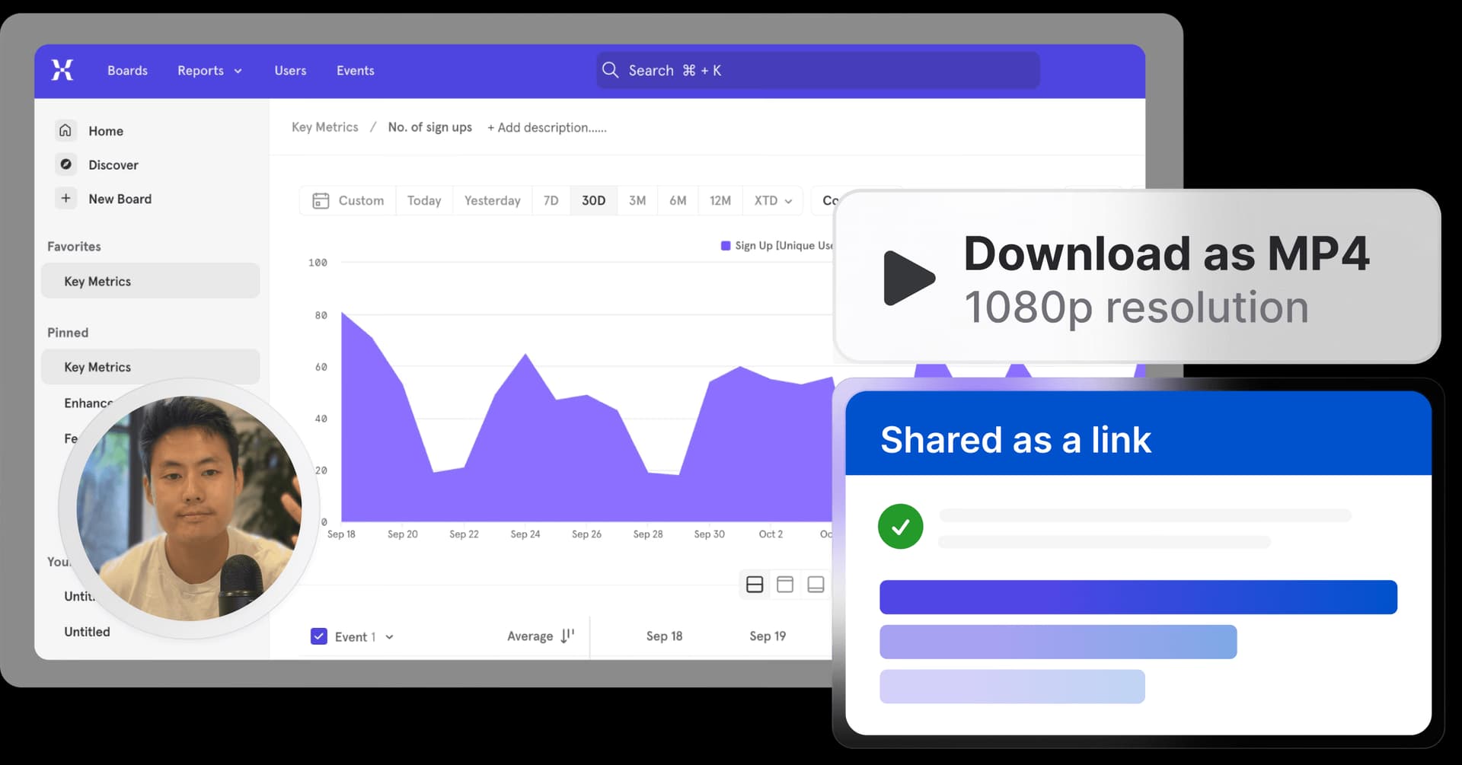
Task: Expand the XTD time range dropdown
Action: click(x=772, y=200)
